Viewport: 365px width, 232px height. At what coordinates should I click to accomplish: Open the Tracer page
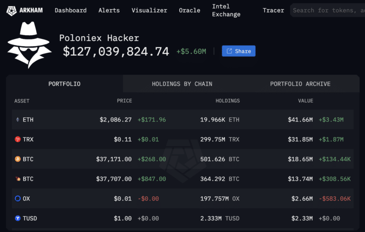(x=273, y=10)
